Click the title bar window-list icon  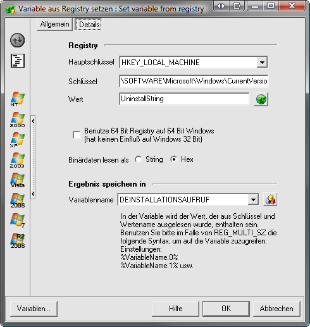[x=237, y=6]
